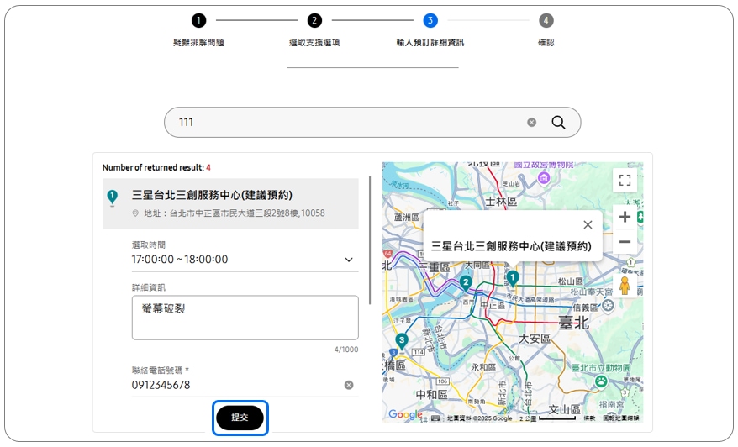
Task: Click the chevron beside 17:00:00 ~ 18:00:00
Action: [x=349, y=260]
